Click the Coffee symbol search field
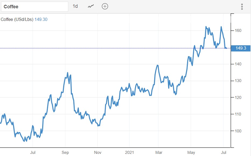The width and height of the screenshot is (251, 156). (34, 6)
